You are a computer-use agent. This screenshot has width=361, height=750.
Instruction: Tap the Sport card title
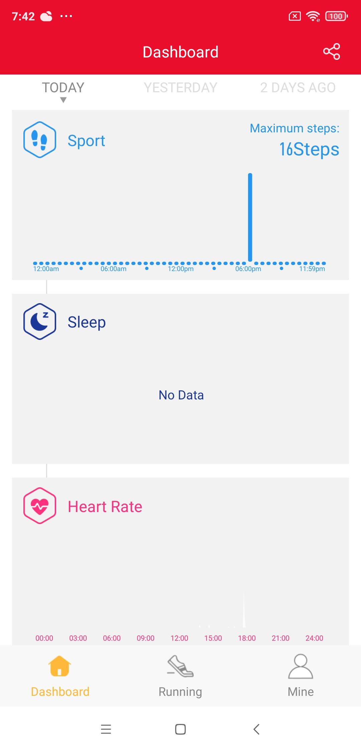pos(86,141)
